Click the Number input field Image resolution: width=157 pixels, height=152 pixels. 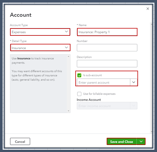pos(107,48)
